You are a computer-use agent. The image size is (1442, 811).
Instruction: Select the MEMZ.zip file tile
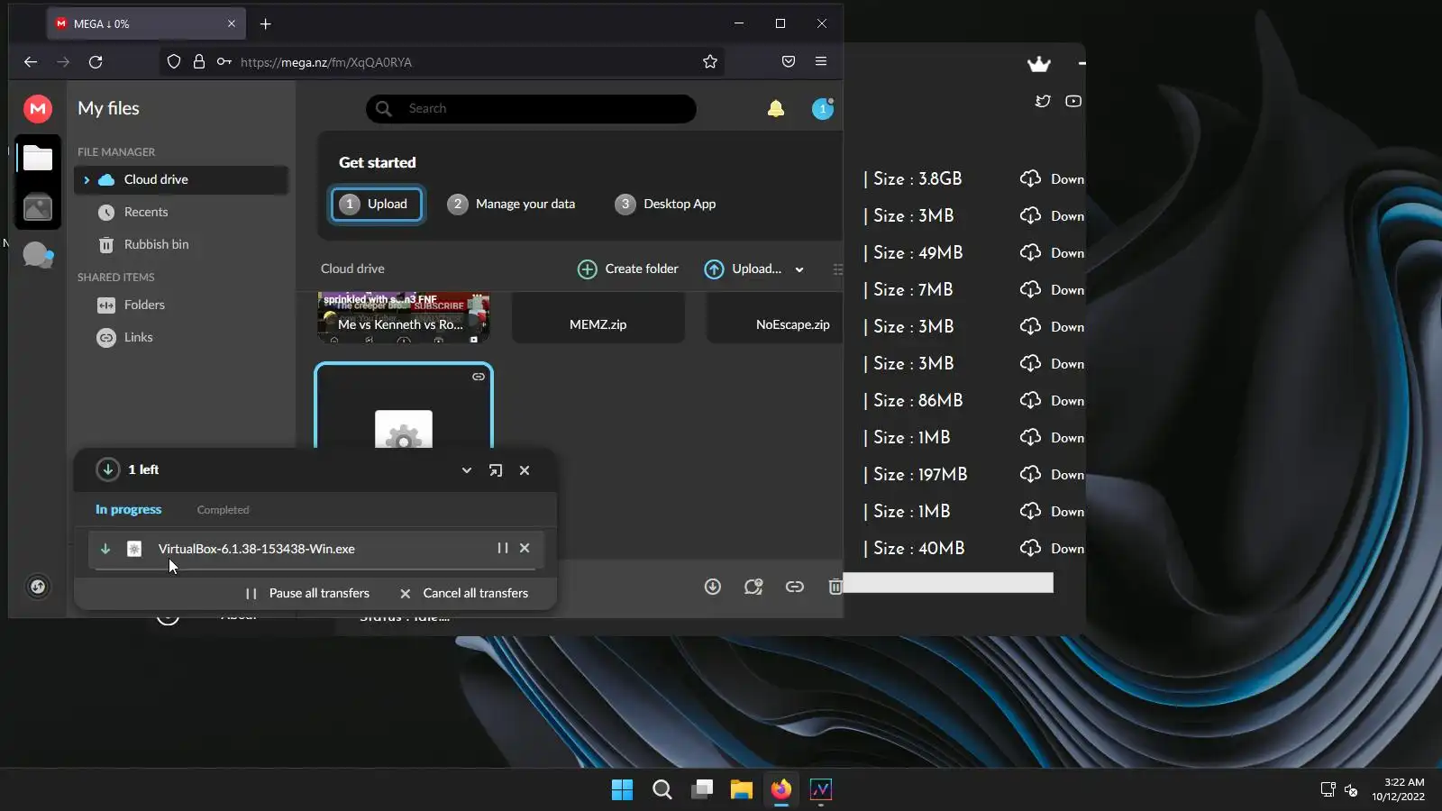(598, 318)
